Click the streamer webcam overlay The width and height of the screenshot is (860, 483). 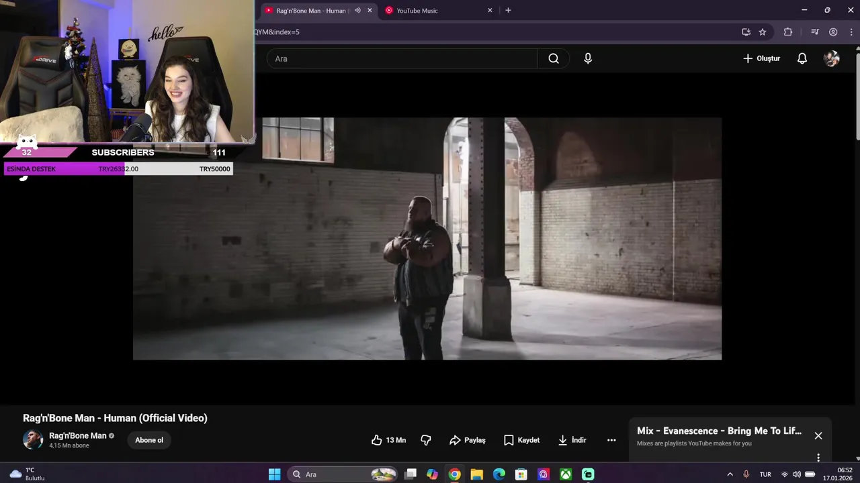[x=127, y=71]
